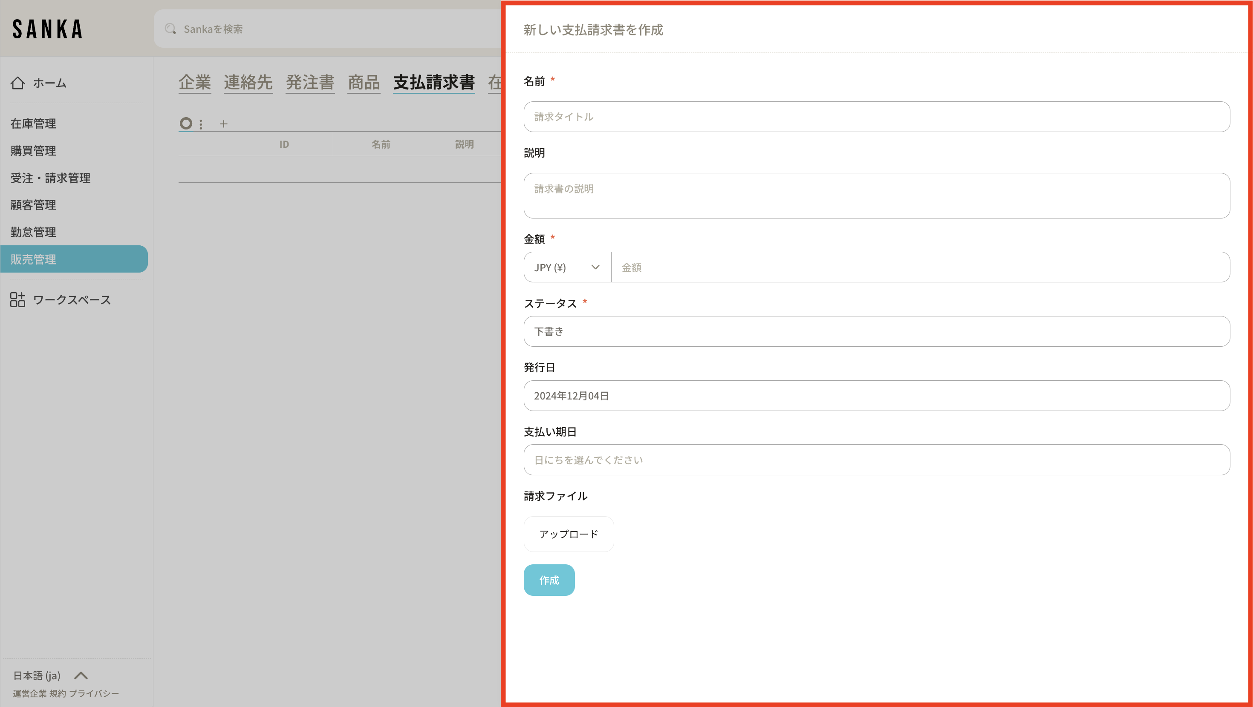The width and height of the screenshot is (1253, 707).
Task: Open the プライバシー link
Action: [x=94, y=693]
